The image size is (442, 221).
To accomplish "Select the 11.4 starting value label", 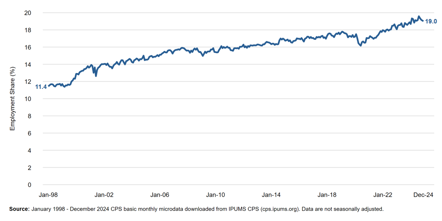I will point(41,87).
